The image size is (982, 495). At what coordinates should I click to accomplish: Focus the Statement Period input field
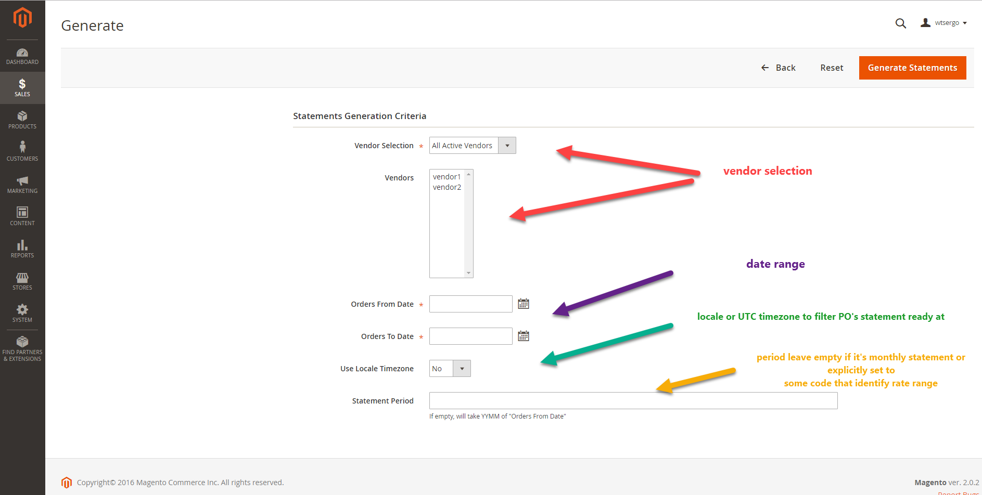[633, 401]
